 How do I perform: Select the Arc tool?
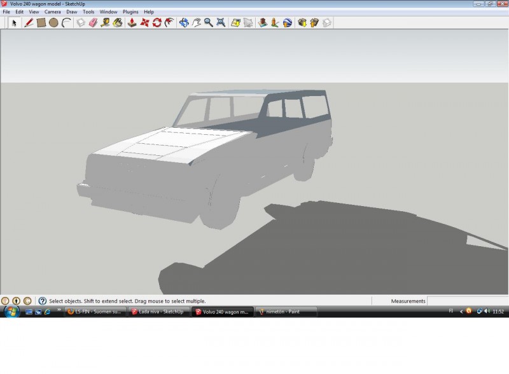coord(66,23)
